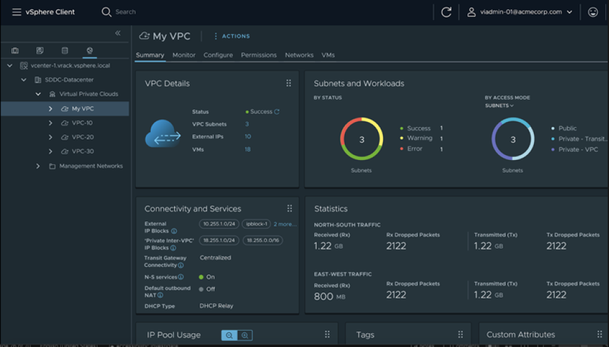Image resolution: width=609 pixels, height=347 pixels.
Task: Refresh the VPC status icon
Action: (277, 112)
